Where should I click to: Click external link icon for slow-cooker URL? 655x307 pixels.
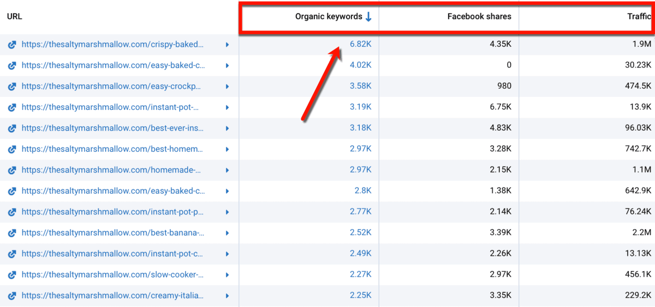[x=12, y=275]
